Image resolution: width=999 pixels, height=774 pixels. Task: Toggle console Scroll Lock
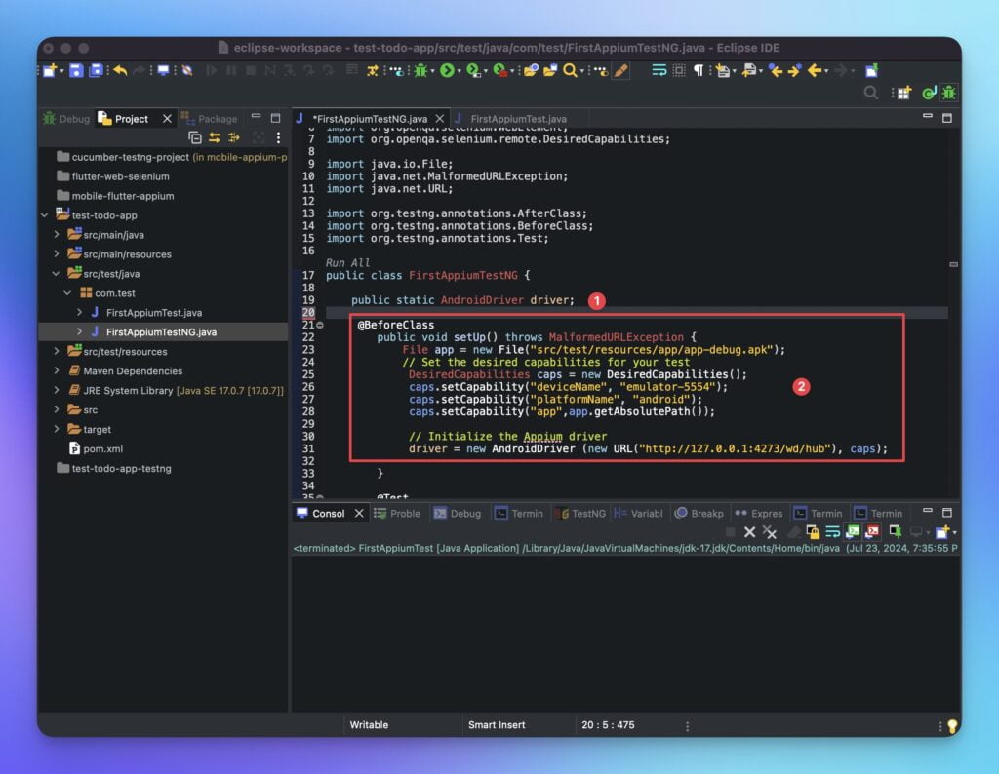(813, 531)
